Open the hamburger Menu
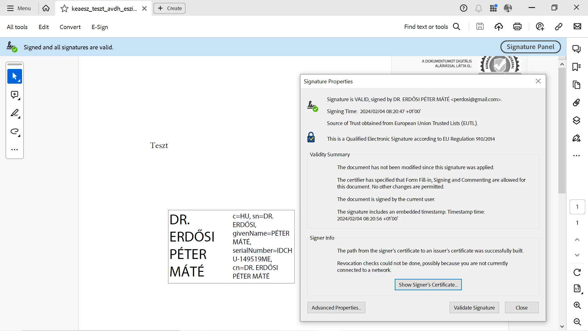The width and height of the screenshot is (588, 331). [x=19, y=8]
